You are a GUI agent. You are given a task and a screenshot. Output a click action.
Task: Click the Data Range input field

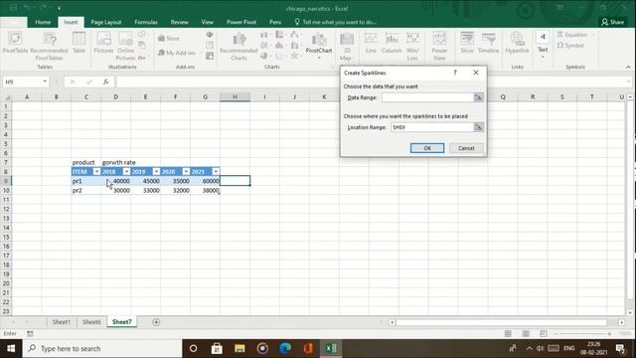coord(427,97)
